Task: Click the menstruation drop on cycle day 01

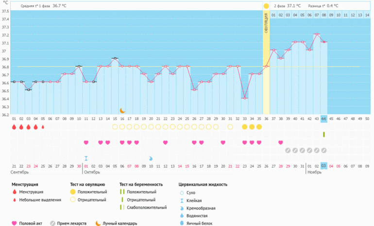Action: [x=14, y=127]
